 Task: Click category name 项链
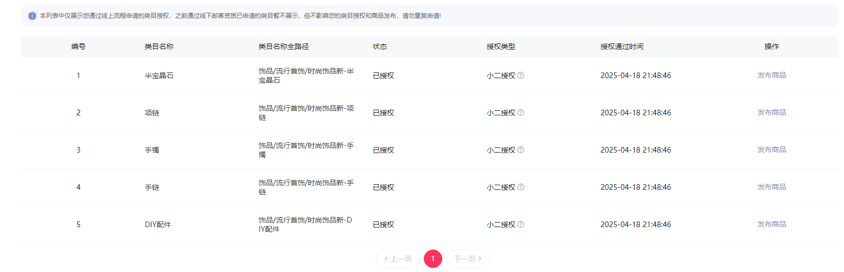pos(152,113)
